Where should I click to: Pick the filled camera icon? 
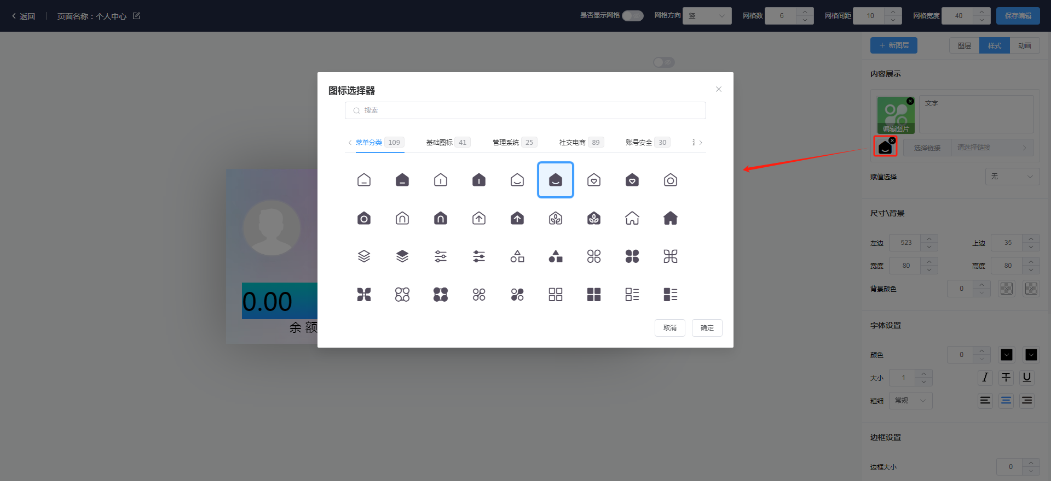tap(364, 218)
